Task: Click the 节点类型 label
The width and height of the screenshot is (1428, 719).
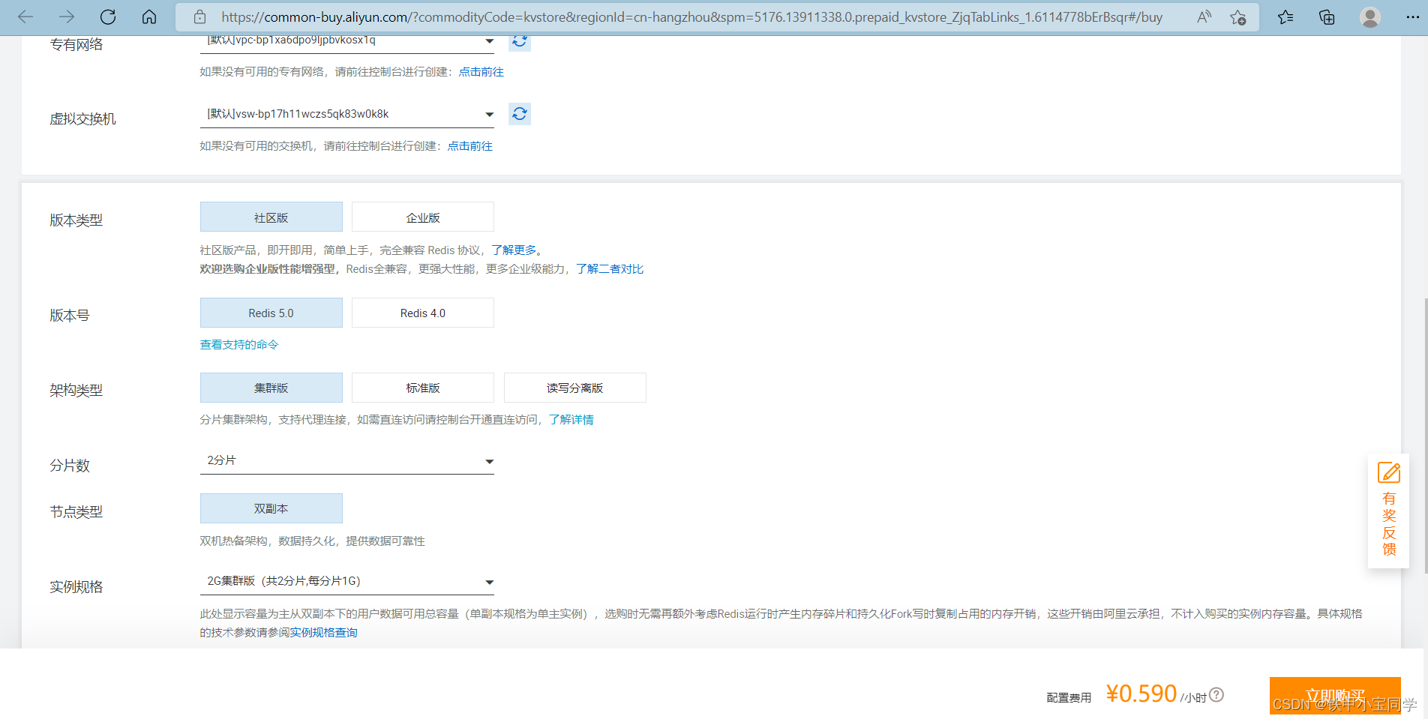Action: (76, 512)
